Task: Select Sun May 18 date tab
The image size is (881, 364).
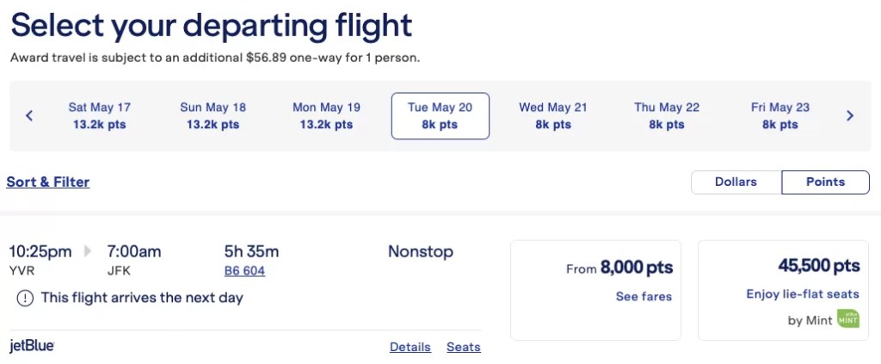Action: click(x=213, y=115)
